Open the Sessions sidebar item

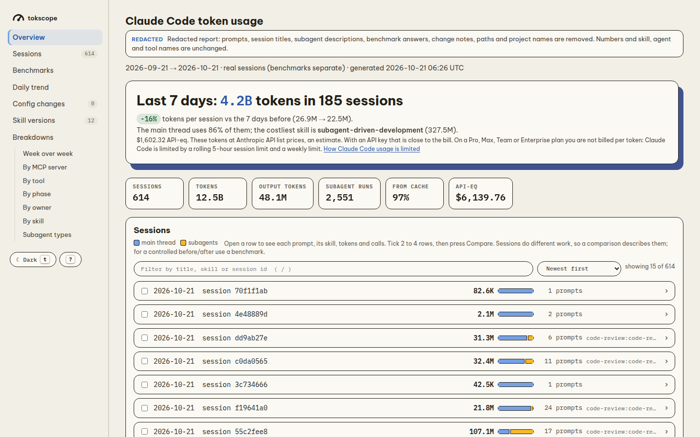55,54
